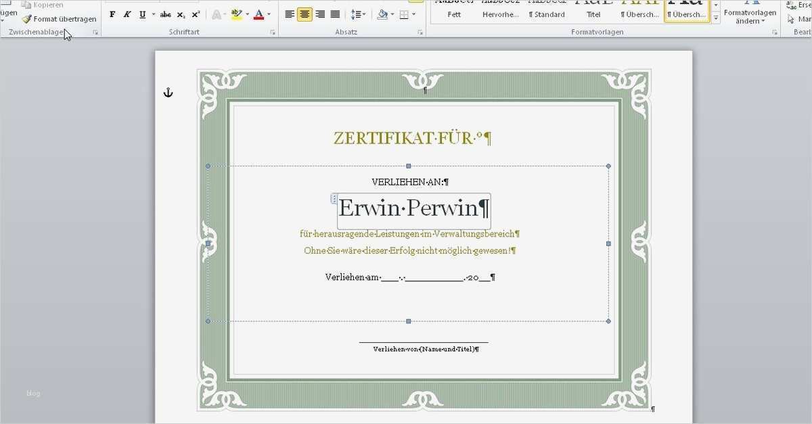Toggle underline formatting with the U button
Viewport: 812px width, 424px height.
click(x=142, y=14)
